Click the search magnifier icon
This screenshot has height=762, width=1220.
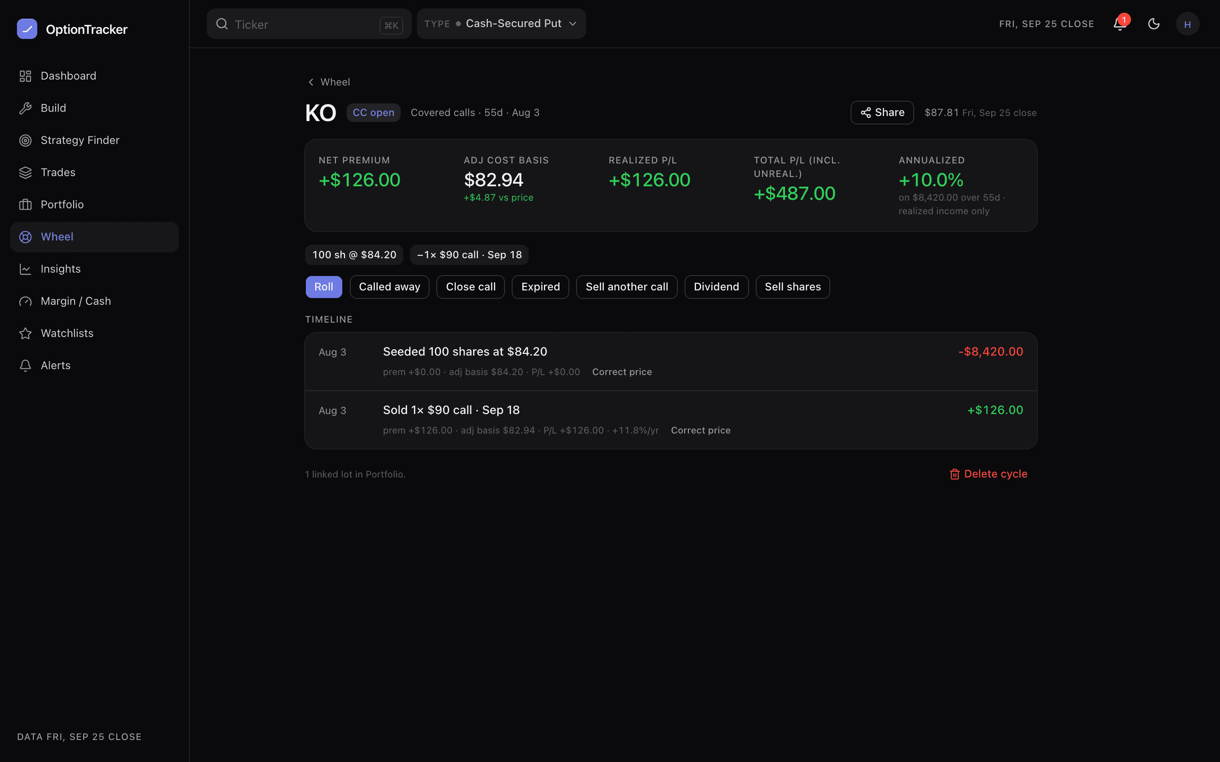coord(222,24)
